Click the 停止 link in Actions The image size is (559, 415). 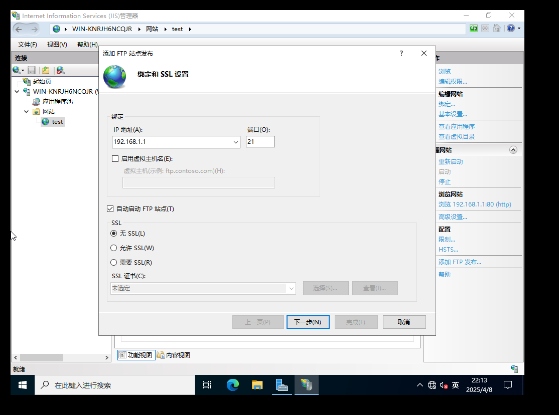pos(445,181)
